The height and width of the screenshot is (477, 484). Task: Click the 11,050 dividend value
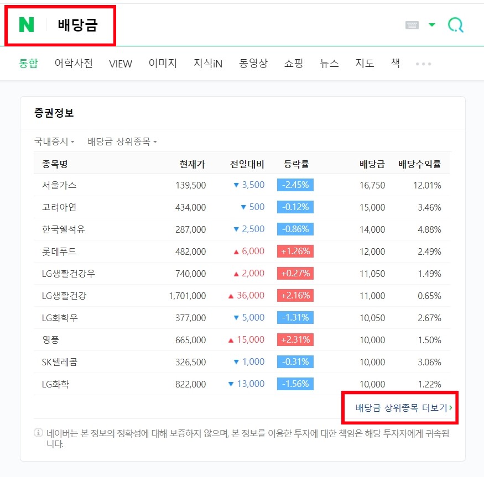372,274
